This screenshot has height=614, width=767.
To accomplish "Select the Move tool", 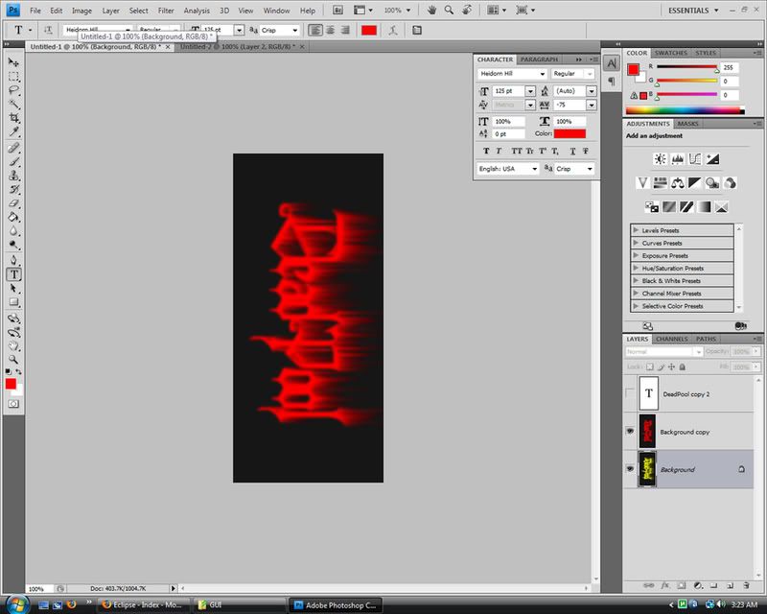I will point(13,62).
